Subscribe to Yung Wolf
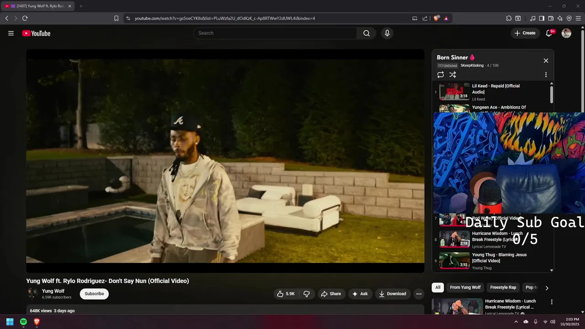Viewport: 585px width, 329px height. coord(94,294)
